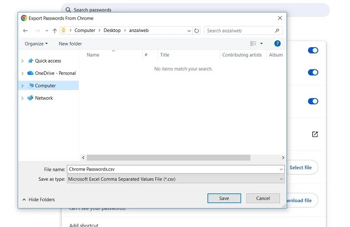350x227 pixels.
Task: Click Computer in the address breadcrumb
Action: point(85,30)
